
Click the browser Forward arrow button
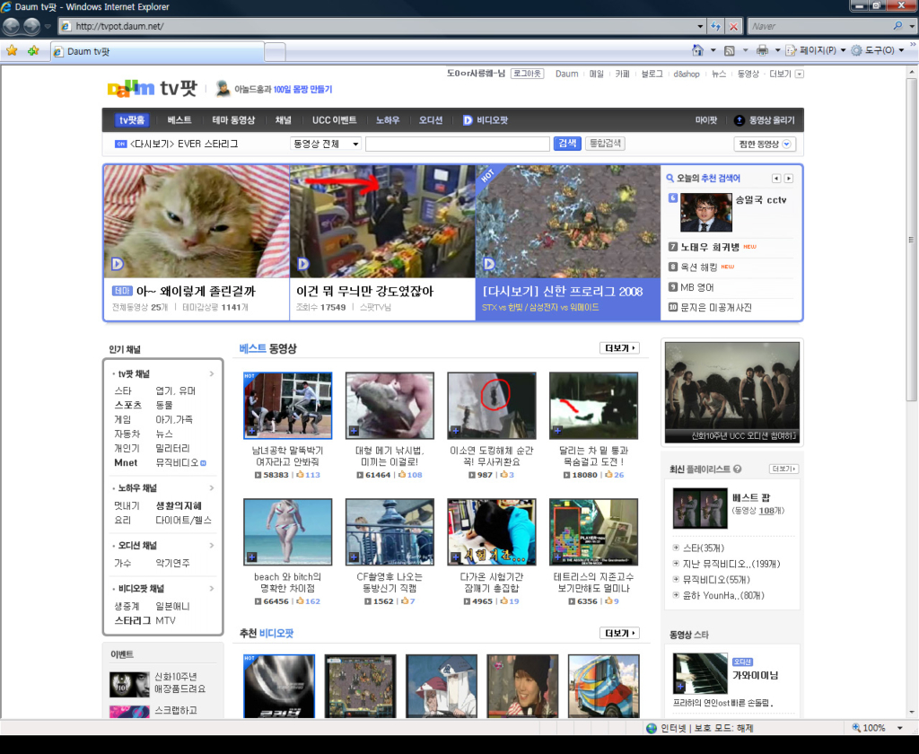(x=31, y=26)
